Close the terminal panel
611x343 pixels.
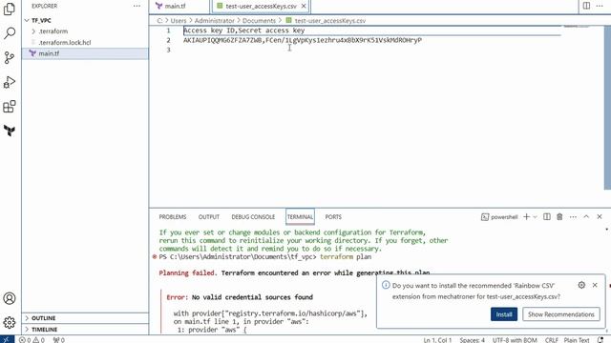600,216
